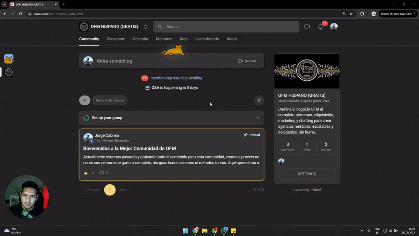Select page 1 in pagination
Image resolution: width=419 pixels, height=236 pixels.
click(110, 190)
